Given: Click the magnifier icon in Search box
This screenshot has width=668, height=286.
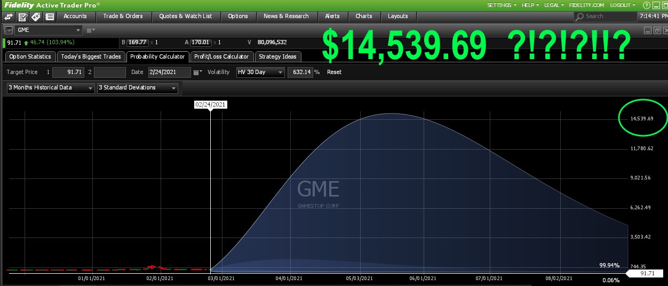Looking at the screenshot, I should 580,17.
